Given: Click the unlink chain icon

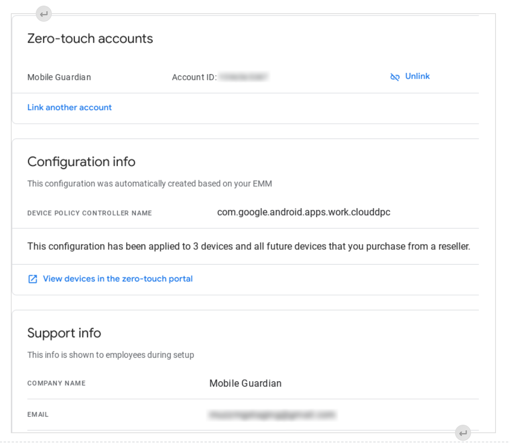Looking at the screenshot, I should click(x=395, y=77).
